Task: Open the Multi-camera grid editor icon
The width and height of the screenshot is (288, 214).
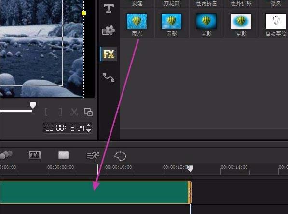Action: (x=64, y=155)
